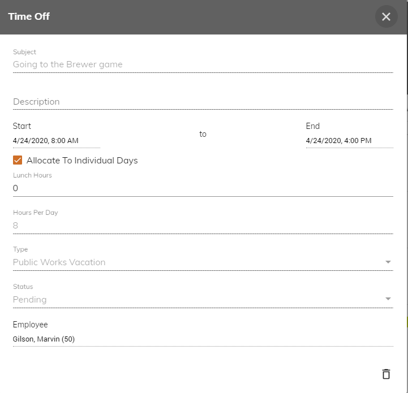The image size is (408, 393).
Task: Click the vertical scrollbar on the right edge
Action: (407, 65)
